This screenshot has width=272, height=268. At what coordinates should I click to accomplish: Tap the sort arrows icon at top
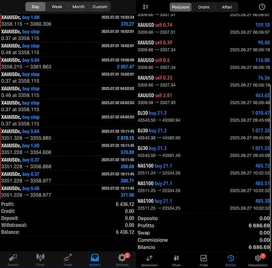146,7
